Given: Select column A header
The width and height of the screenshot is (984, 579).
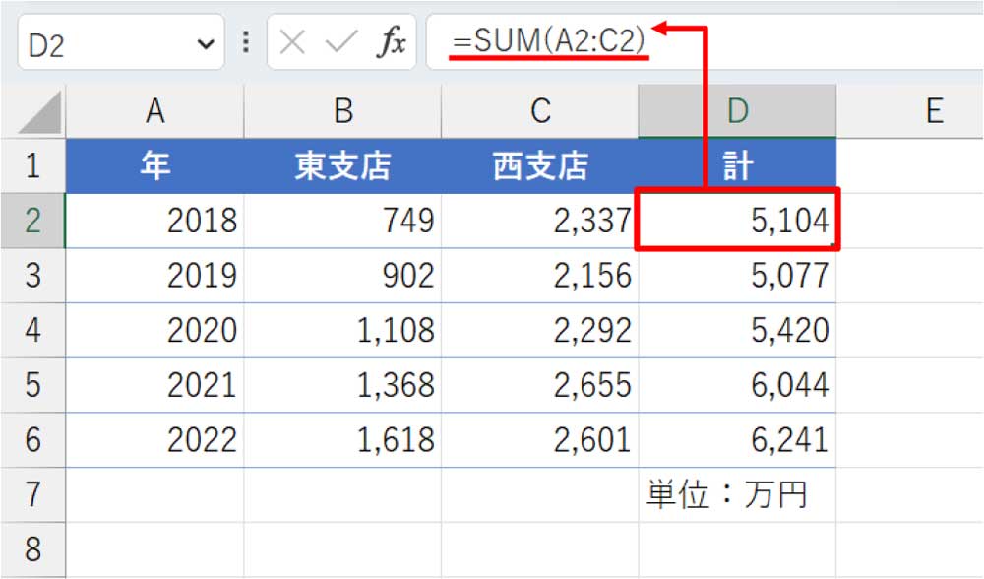Looking at the screenshot, I should pyautogui.click(x=155, y=111).
